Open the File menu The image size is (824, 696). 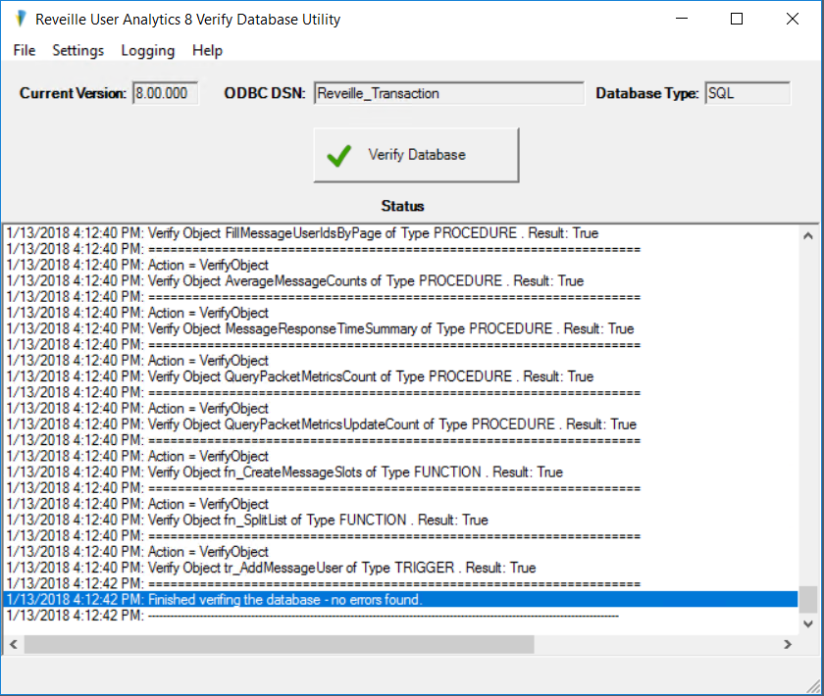click(24, 50)
